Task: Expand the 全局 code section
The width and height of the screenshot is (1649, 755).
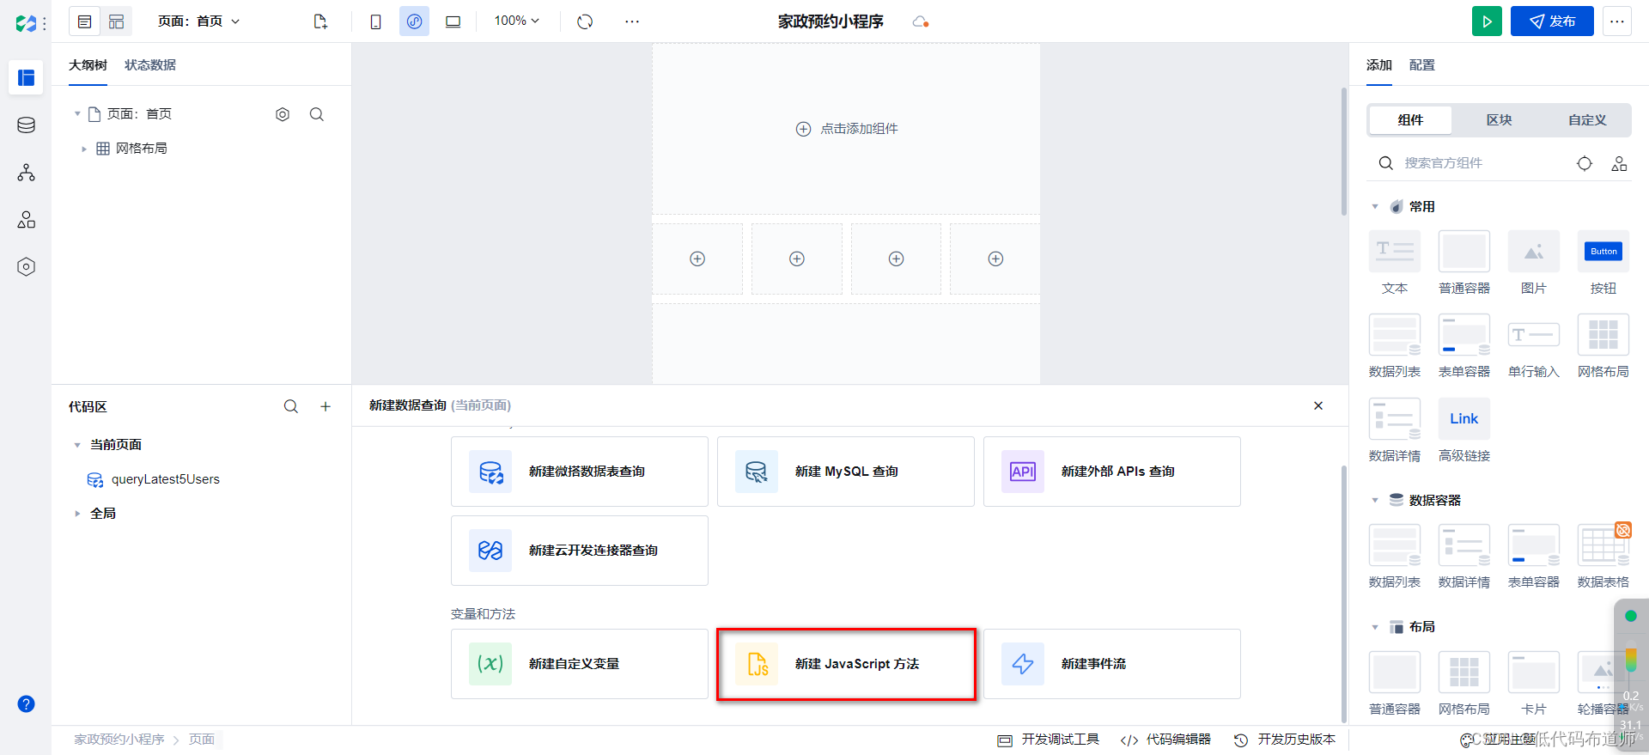Action: click(77, 514)
